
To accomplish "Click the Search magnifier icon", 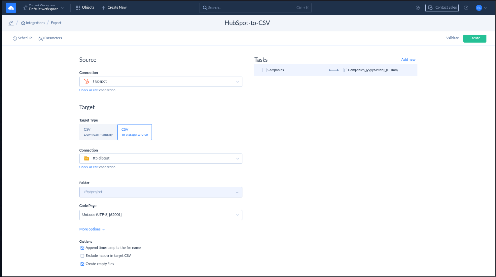I will click(205, 7).
